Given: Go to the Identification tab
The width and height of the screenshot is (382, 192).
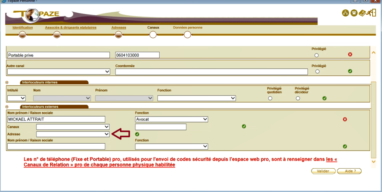Looking at the screenshot, I should (22, 28).
